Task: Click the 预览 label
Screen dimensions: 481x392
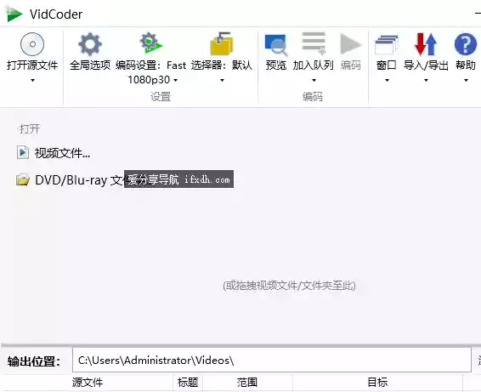Action: click(x=276, y=65)
